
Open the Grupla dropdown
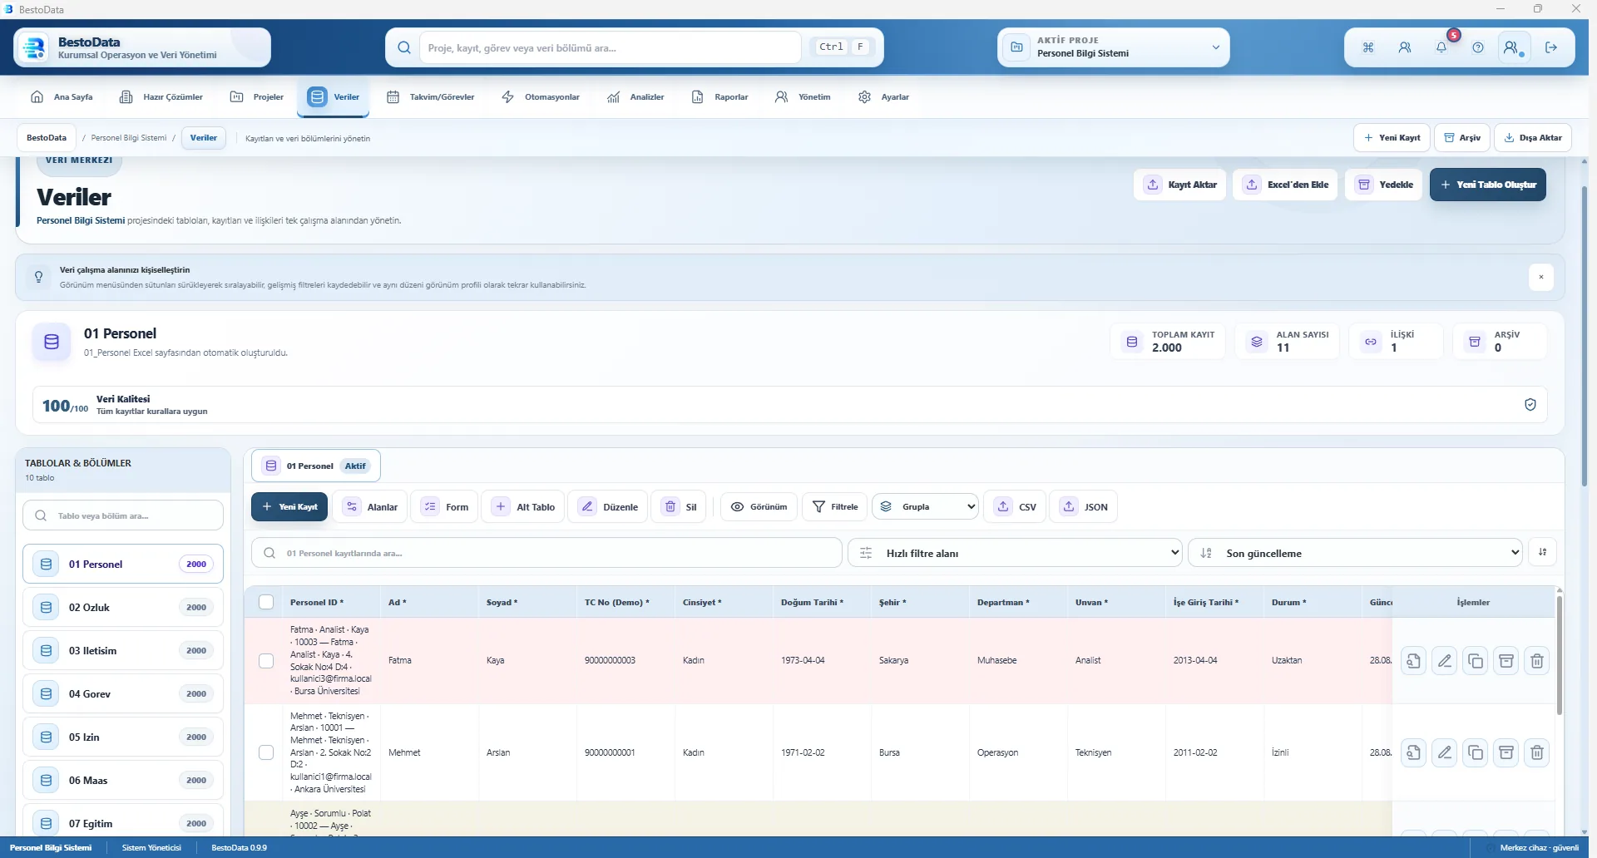926,506
